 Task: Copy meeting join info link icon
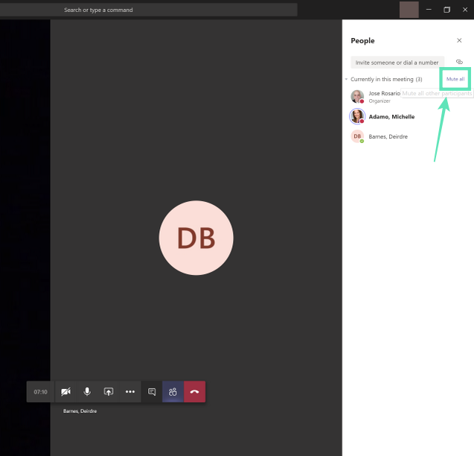(x=459, y=62)
